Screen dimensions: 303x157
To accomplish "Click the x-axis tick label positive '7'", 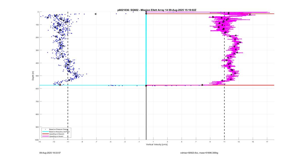I will tap(196, 142).
